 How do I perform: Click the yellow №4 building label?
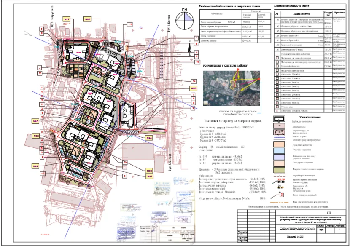coord(148,138)
